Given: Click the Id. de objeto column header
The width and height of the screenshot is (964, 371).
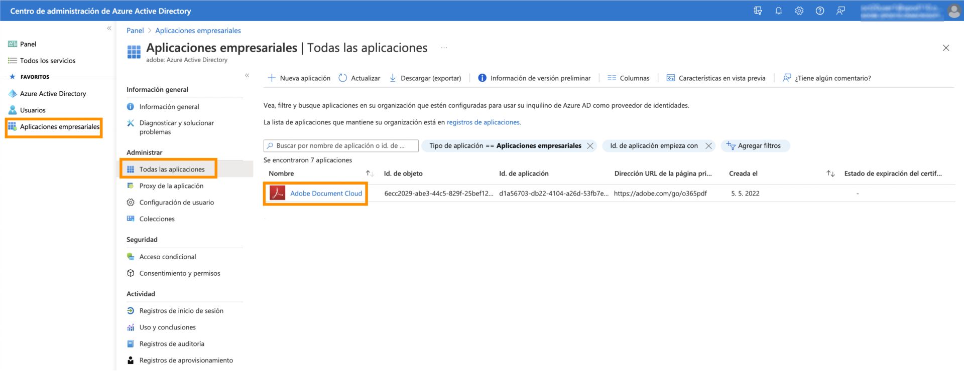Looking at the screenshot, I should 403,173.
